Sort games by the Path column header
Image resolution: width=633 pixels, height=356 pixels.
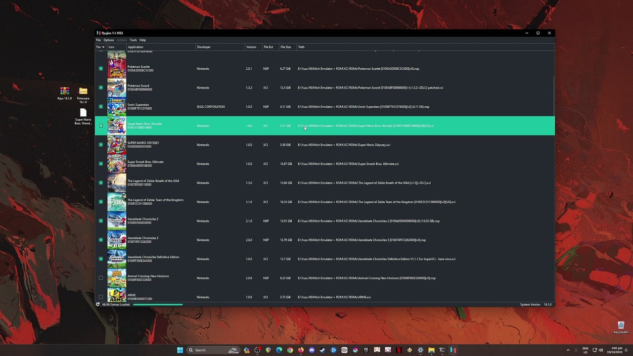tap(426, 47)
